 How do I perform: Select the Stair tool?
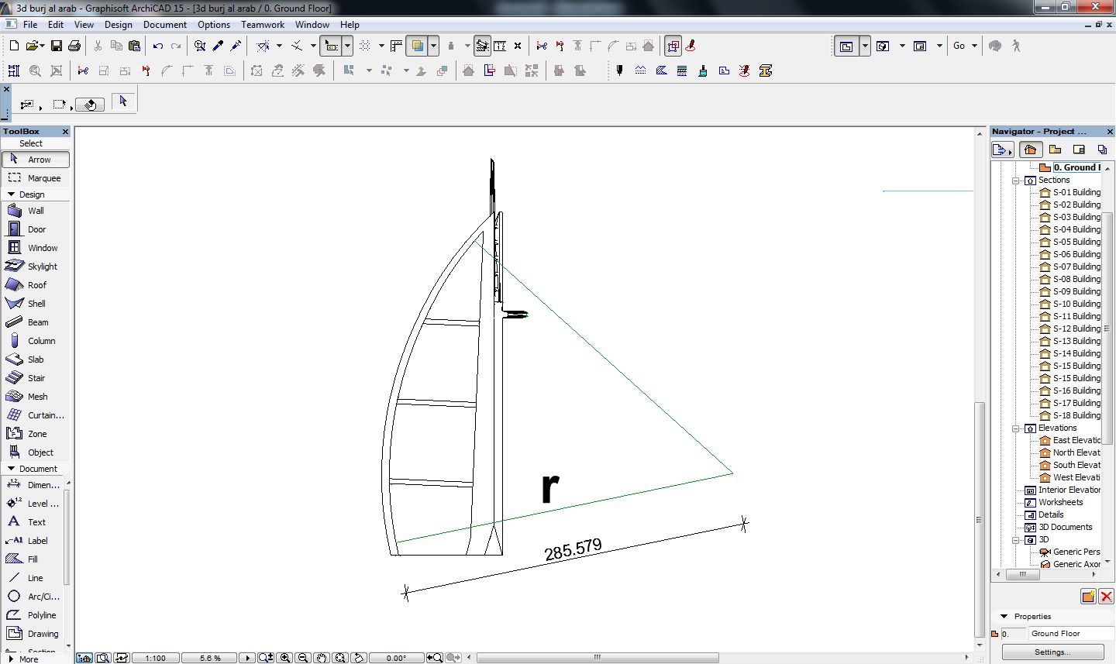point(36,378)
